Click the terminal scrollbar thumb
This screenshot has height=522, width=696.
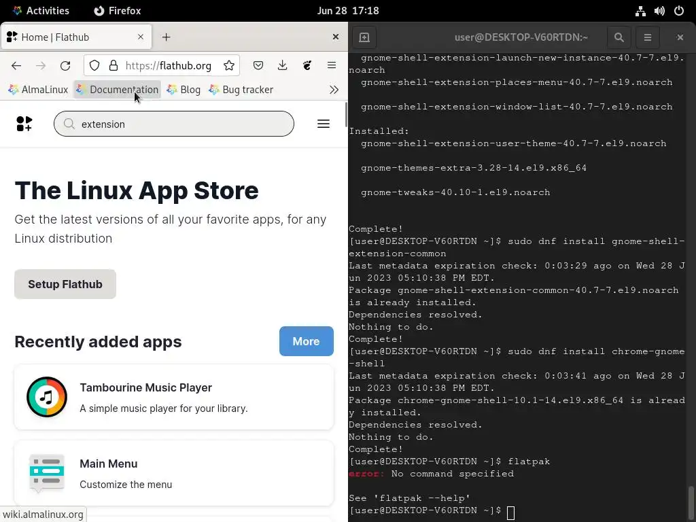click(691, 502)
